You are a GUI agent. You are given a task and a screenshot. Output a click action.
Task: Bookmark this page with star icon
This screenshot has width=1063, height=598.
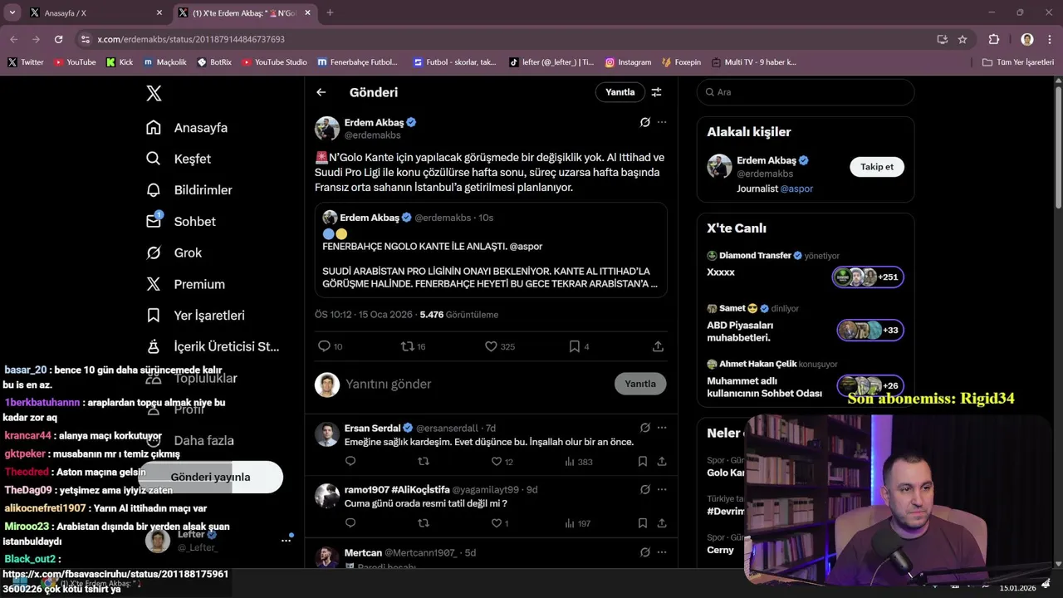963,39
